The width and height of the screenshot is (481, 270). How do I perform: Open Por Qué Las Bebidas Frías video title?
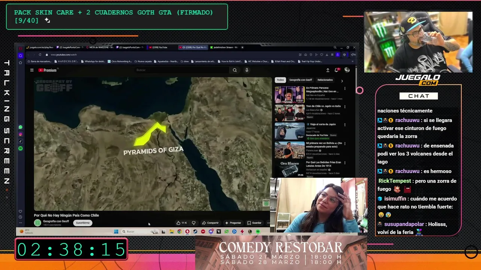pos(324,164)
